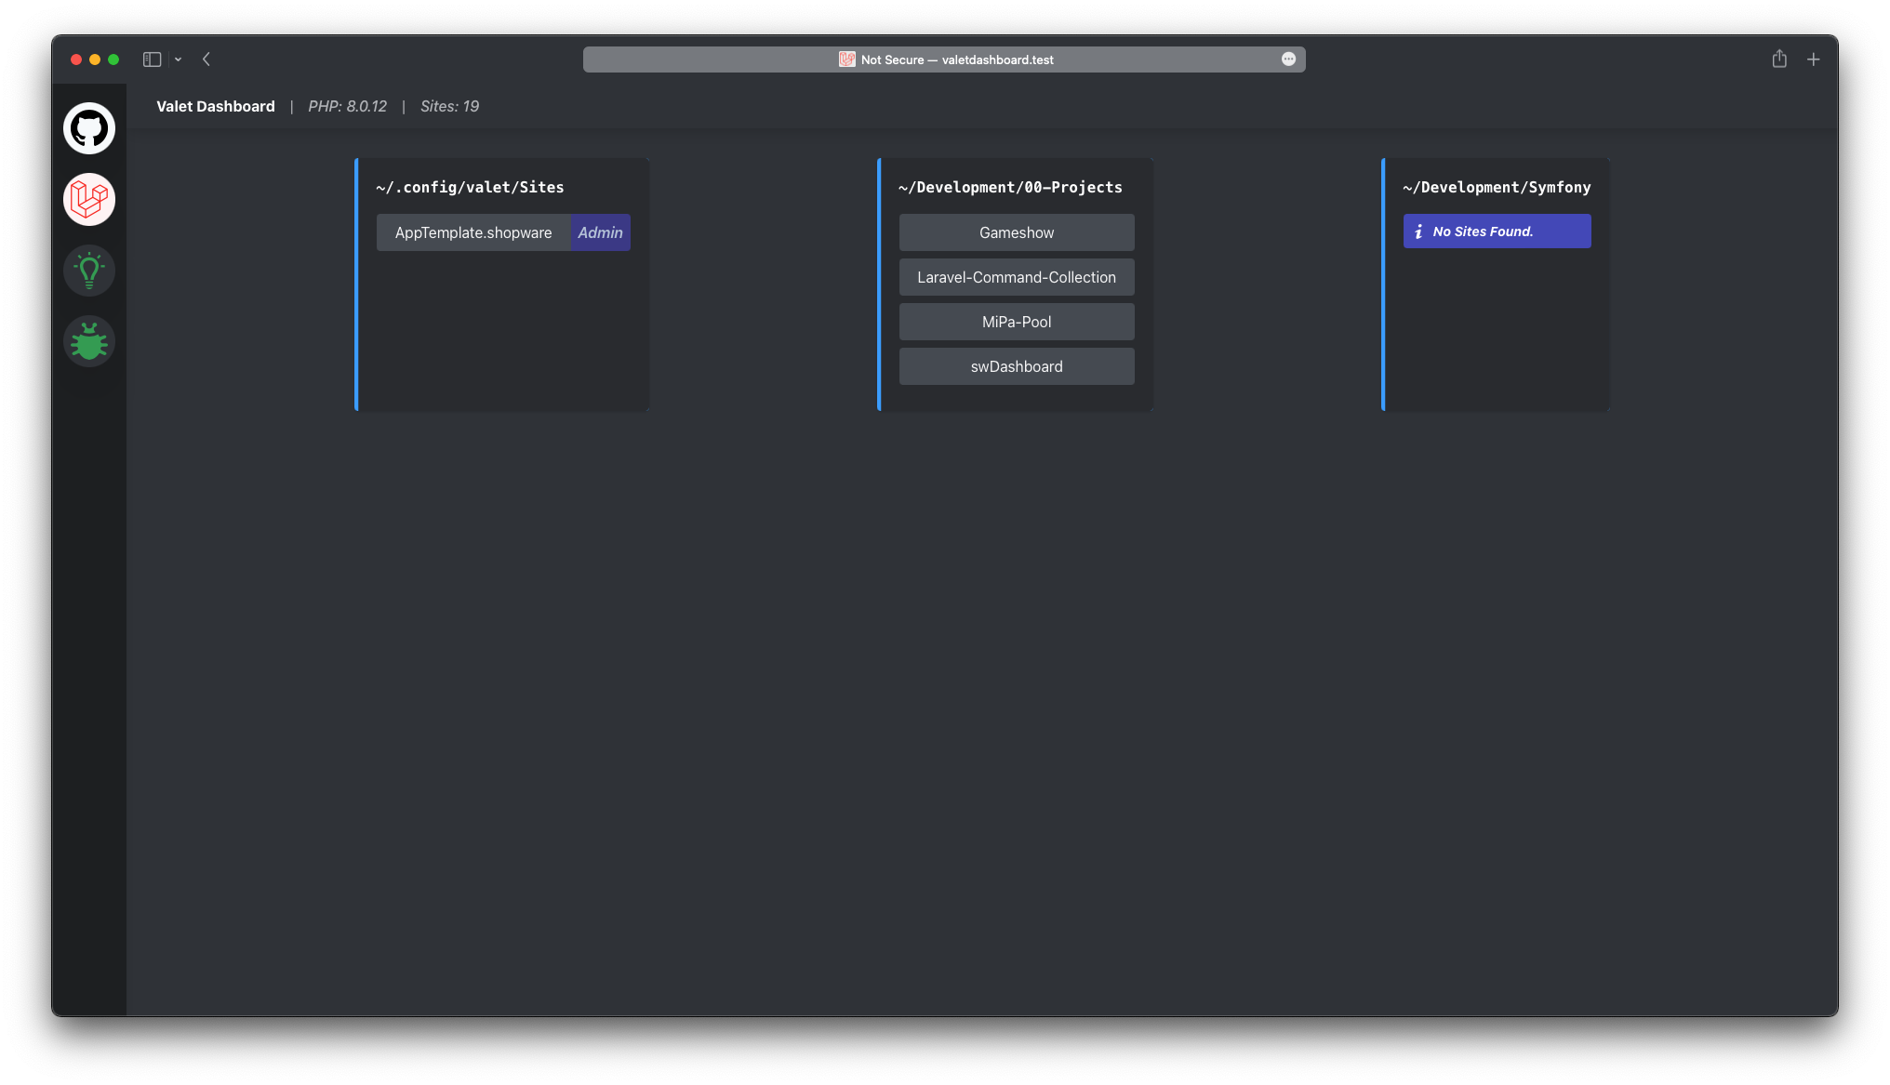This screenshot has height=1085, width=1890.
Task: Open the AppTemplate.shopware site
Action: click(472, 232)
